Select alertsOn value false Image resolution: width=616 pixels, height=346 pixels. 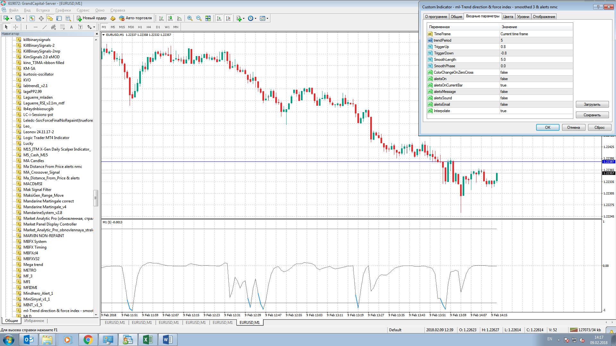536,79
